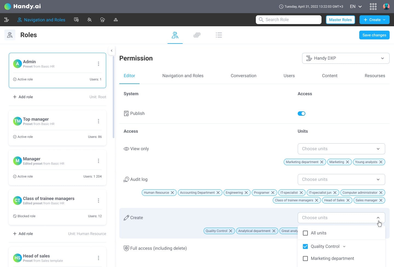394x267 pixels.
Task: Click the Search Role input field
Action: pyautogui.click(x=288, y=20)
